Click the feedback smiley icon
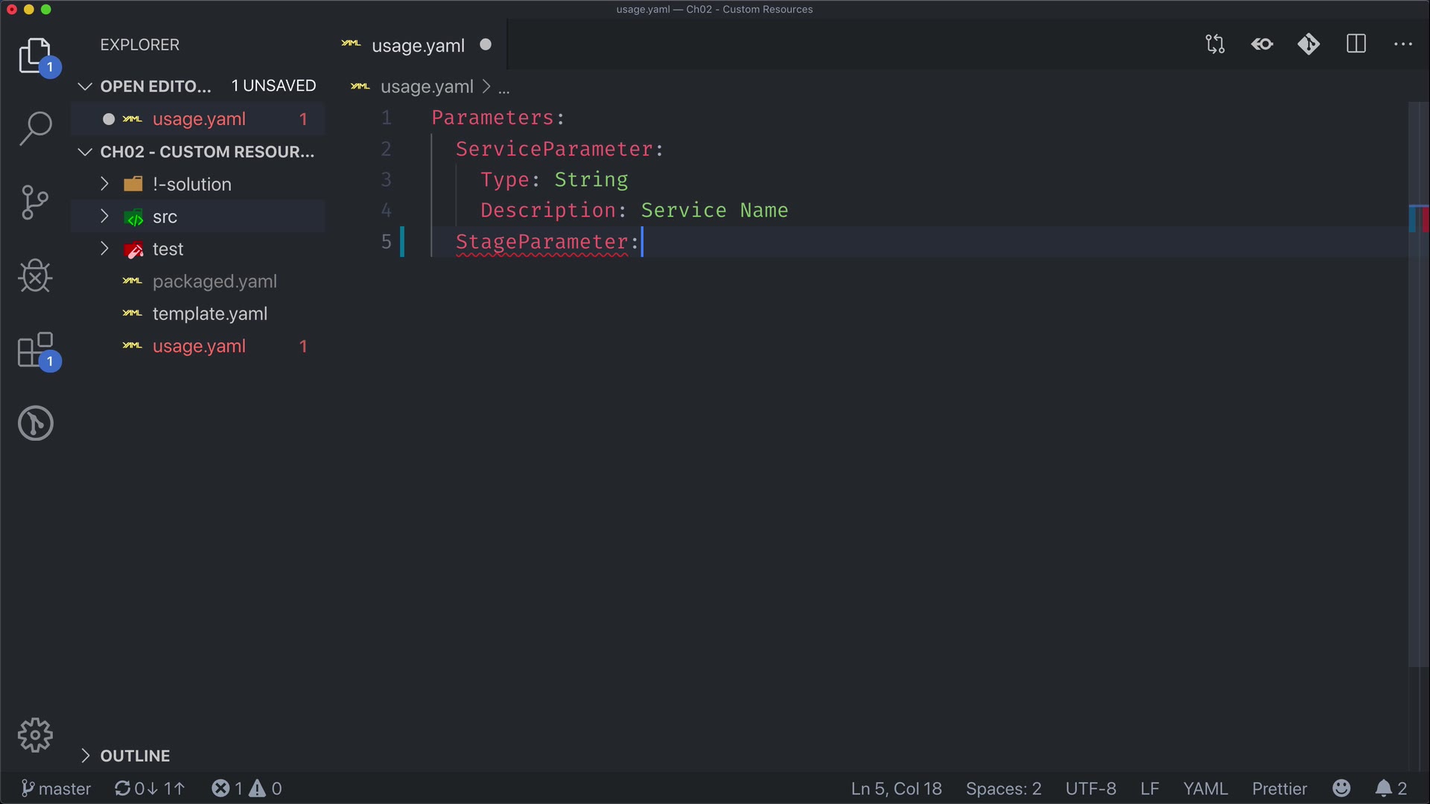Image resolution: width=1430 pixels, height=804 pixels. coord(1341,788)
